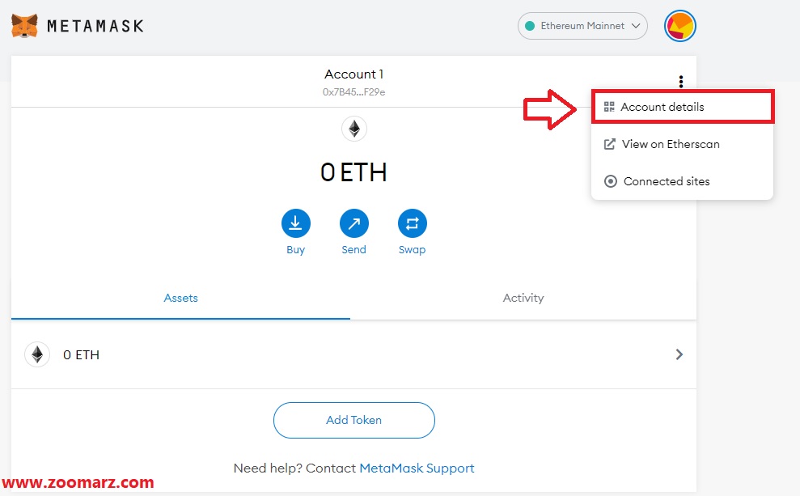Open the Ethereum Mainnet network dropdown

pos(582,26)
